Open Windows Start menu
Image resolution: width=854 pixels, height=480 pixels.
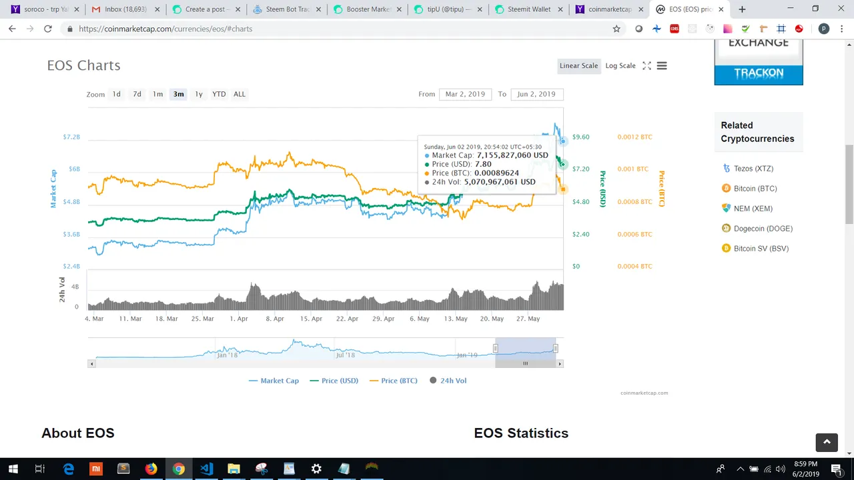tap(13, 469)
